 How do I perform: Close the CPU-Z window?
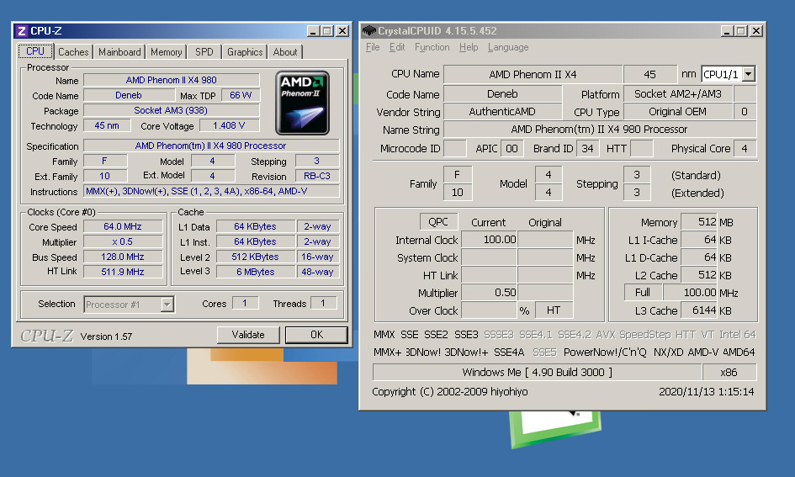point(342,31)
